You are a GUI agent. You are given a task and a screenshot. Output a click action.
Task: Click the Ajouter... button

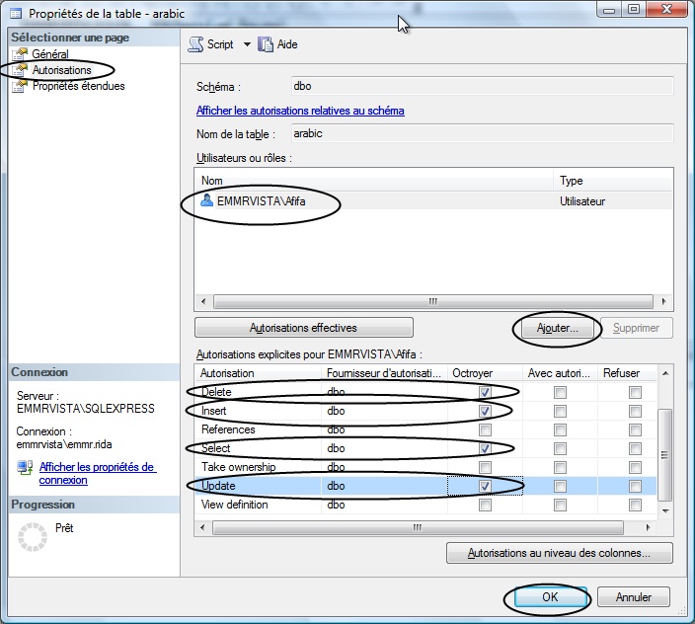coord(557,328)
